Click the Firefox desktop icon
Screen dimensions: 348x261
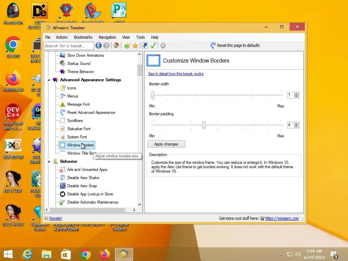pyautogui.click(x=13, y=81)
